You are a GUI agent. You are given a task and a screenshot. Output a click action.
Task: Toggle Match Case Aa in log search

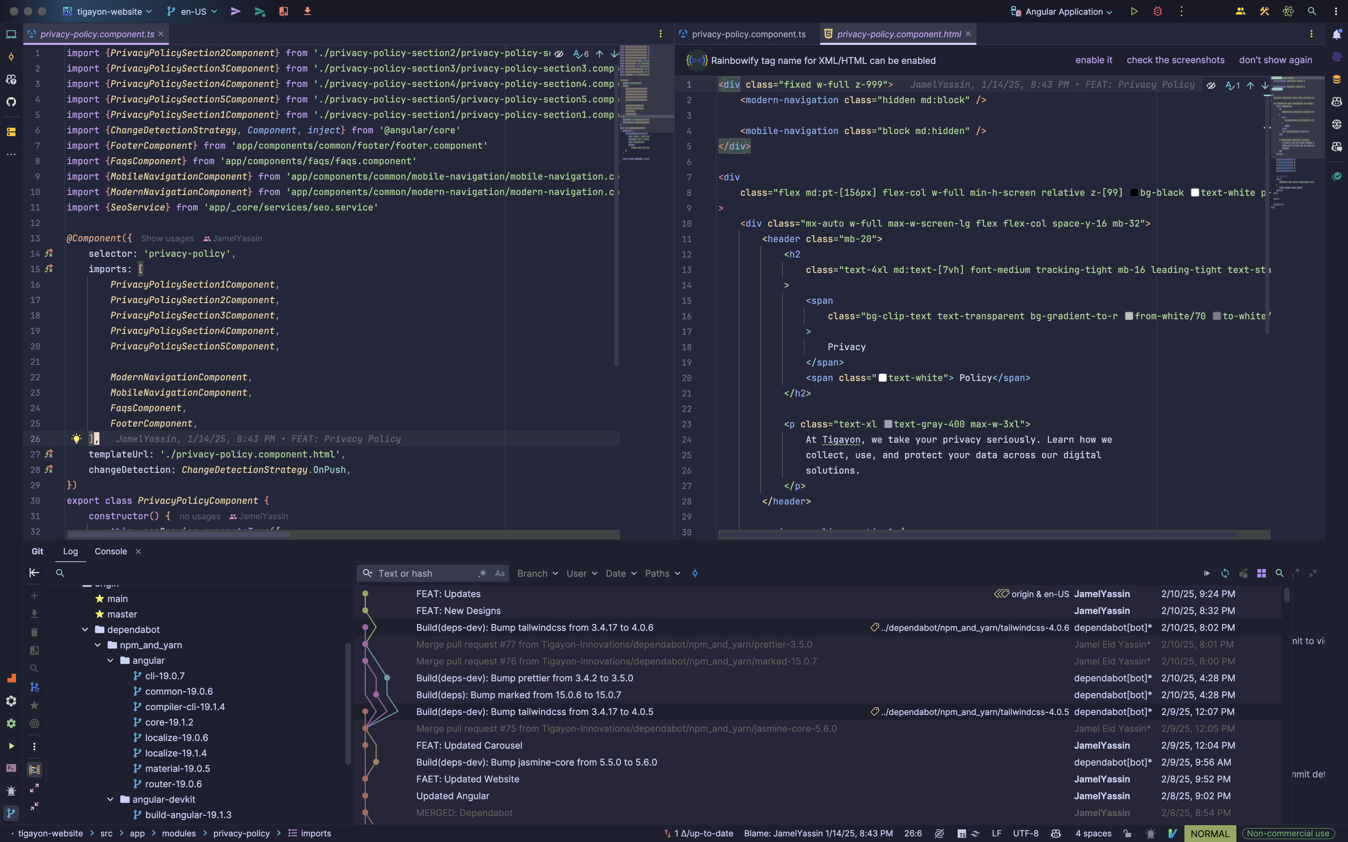[x=500, y=574]
